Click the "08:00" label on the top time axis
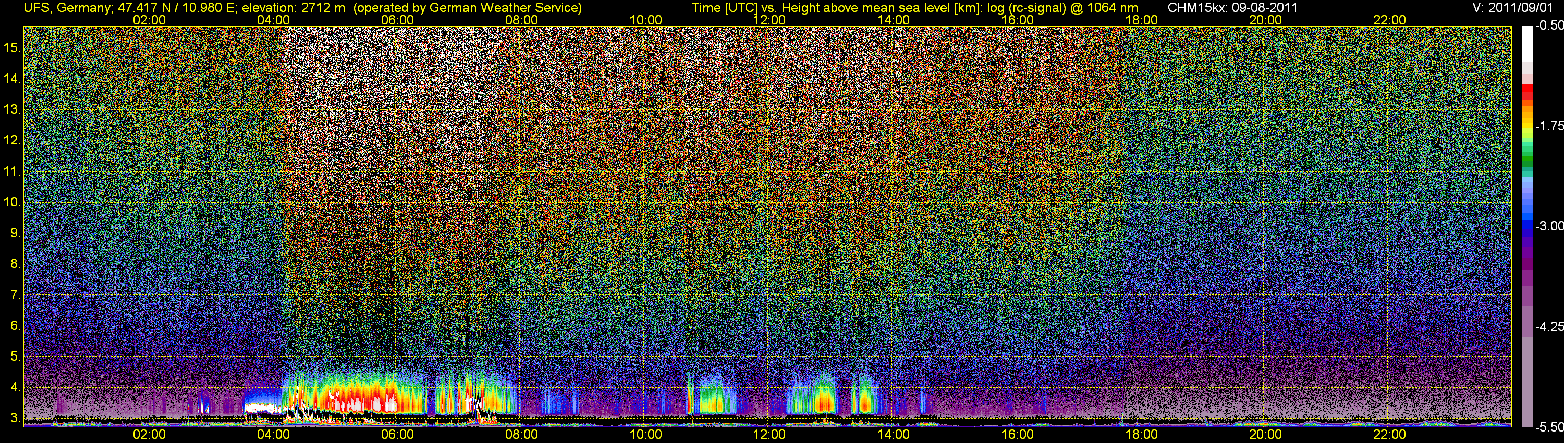This screenshot has height=443, width=1564. tap(521, 20)
